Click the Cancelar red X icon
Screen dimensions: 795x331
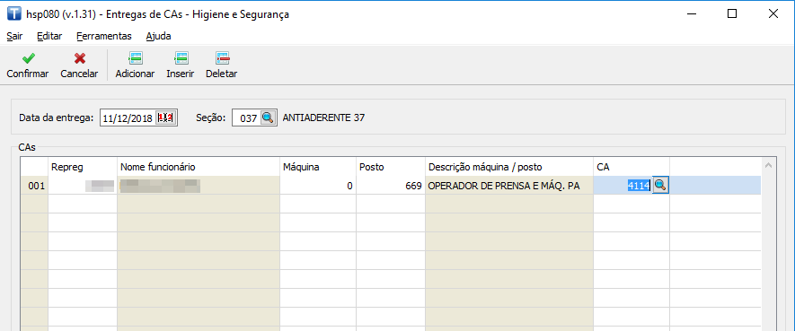pyautogui.click(x=80, y=58)
